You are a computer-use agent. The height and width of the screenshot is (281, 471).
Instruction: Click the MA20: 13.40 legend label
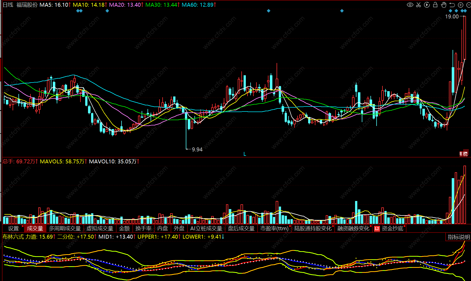(x=126, y=5)
